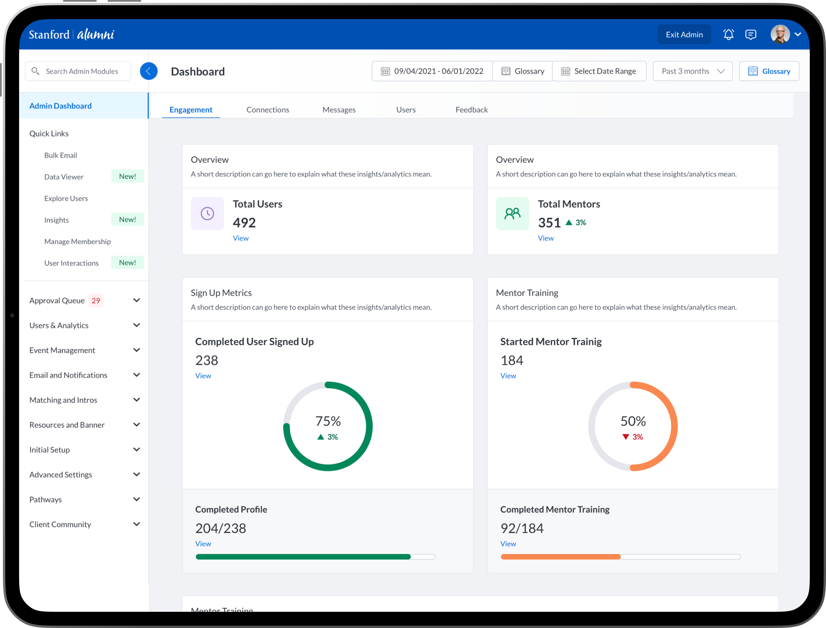
Task: Expand Users & Analytics menu
Action: [x=136, y=325]
